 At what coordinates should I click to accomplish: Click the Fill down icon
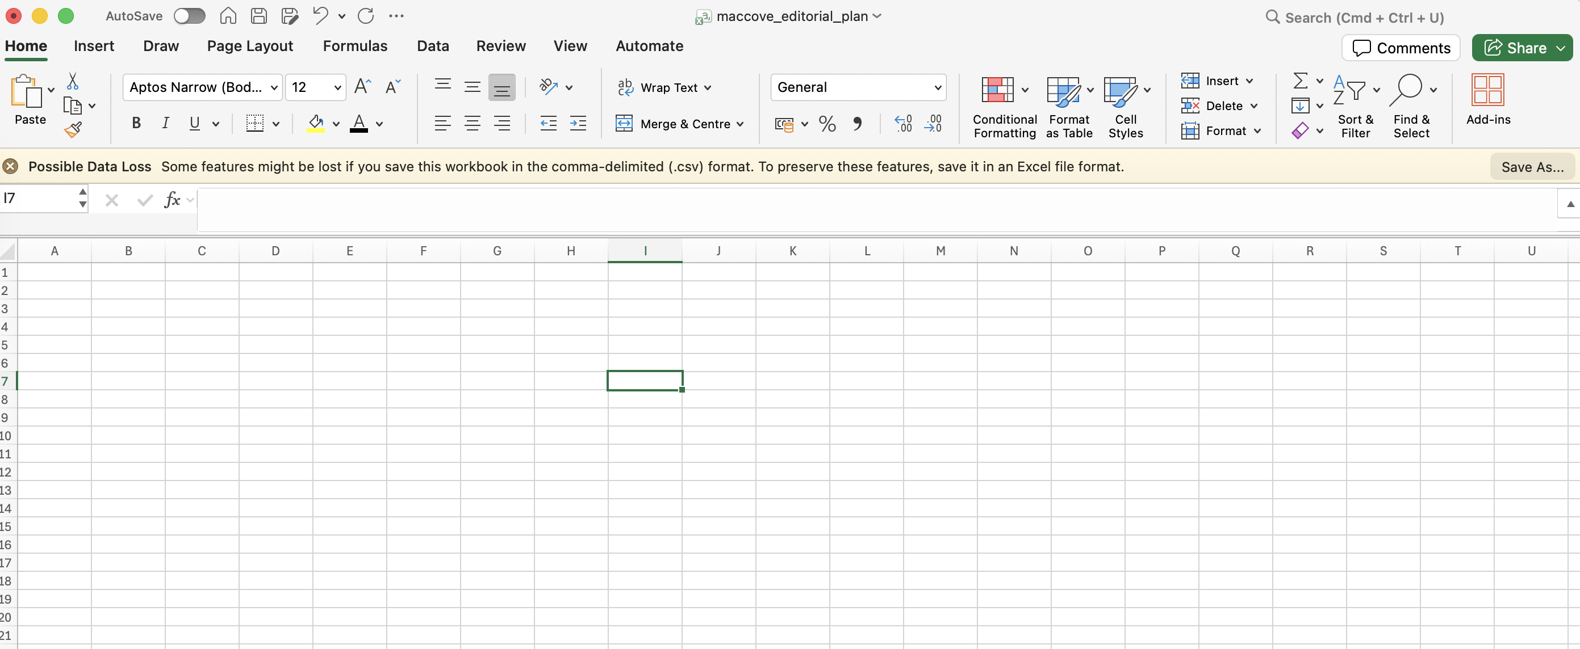(1299, 106)
